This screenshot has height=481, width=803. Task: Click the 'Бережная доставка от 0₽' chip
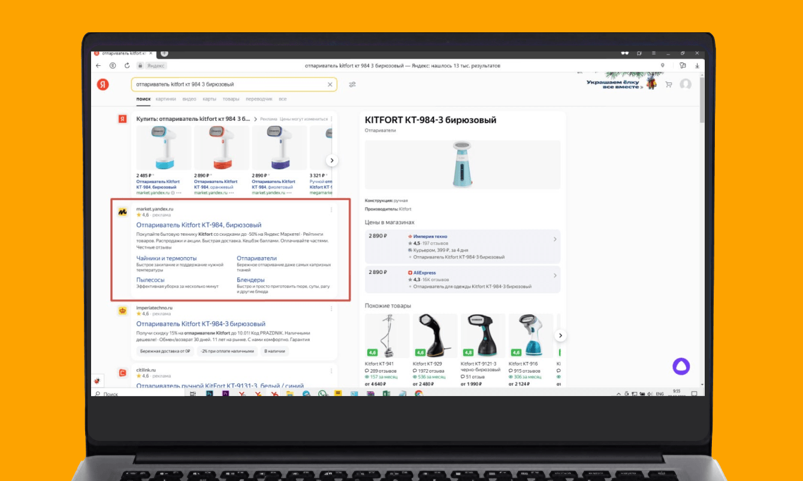[164, 351]
